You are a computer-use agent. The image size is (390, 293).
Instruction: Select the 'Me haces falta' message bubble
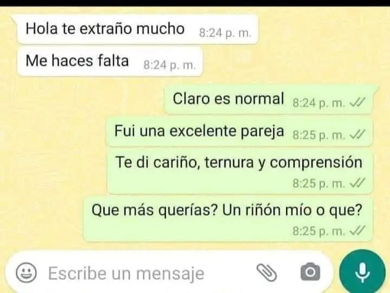109,61
